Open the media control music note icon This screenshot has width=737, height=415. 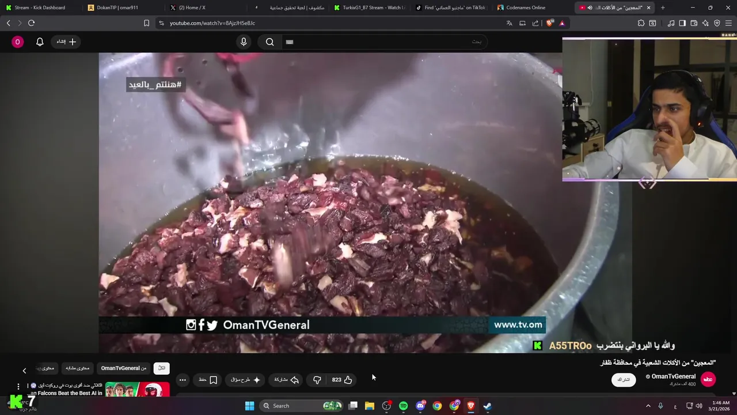click(671, 23)
